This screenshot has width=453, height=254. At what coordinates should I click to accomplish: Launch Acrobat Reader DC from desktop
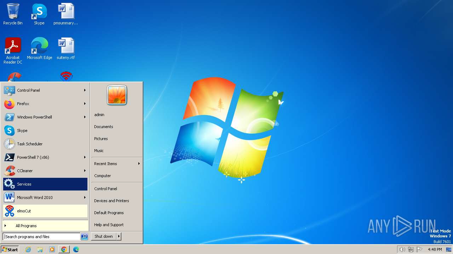(x=13, y=50)
